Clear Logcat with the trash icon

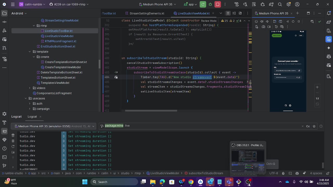pos(13,135)
